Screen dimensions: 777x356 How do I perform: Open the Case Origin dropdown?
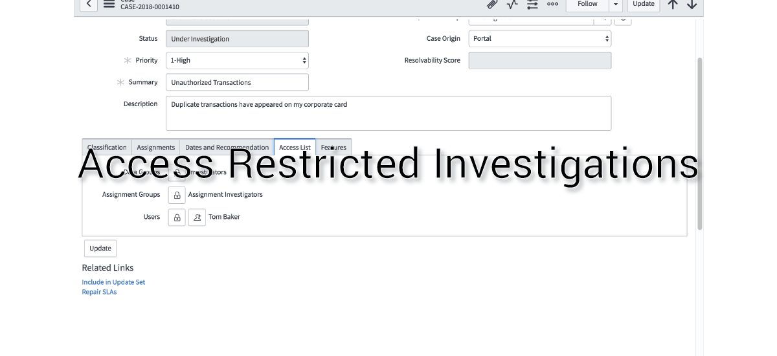tap(540, 38)
